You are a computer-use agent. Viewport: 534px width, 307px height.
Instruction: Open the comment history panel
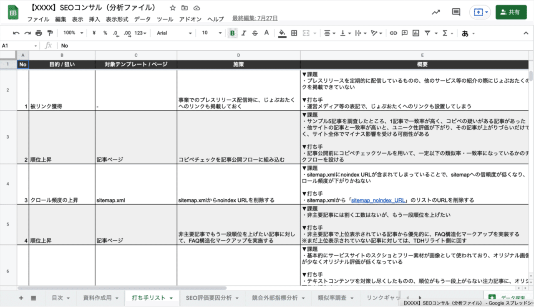(456, 12)
